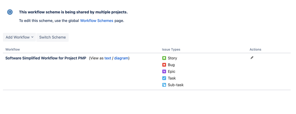Click the Switch Scheme button

pyautogui.click(x=52, y=37)
